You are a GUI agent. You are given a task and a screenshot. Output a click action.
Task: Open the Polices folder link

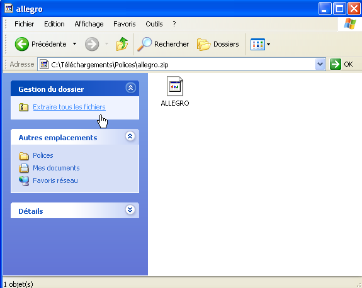(x=43, y=155)
